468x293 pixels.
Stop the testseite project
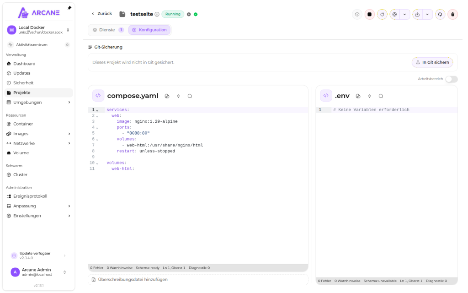369,14
